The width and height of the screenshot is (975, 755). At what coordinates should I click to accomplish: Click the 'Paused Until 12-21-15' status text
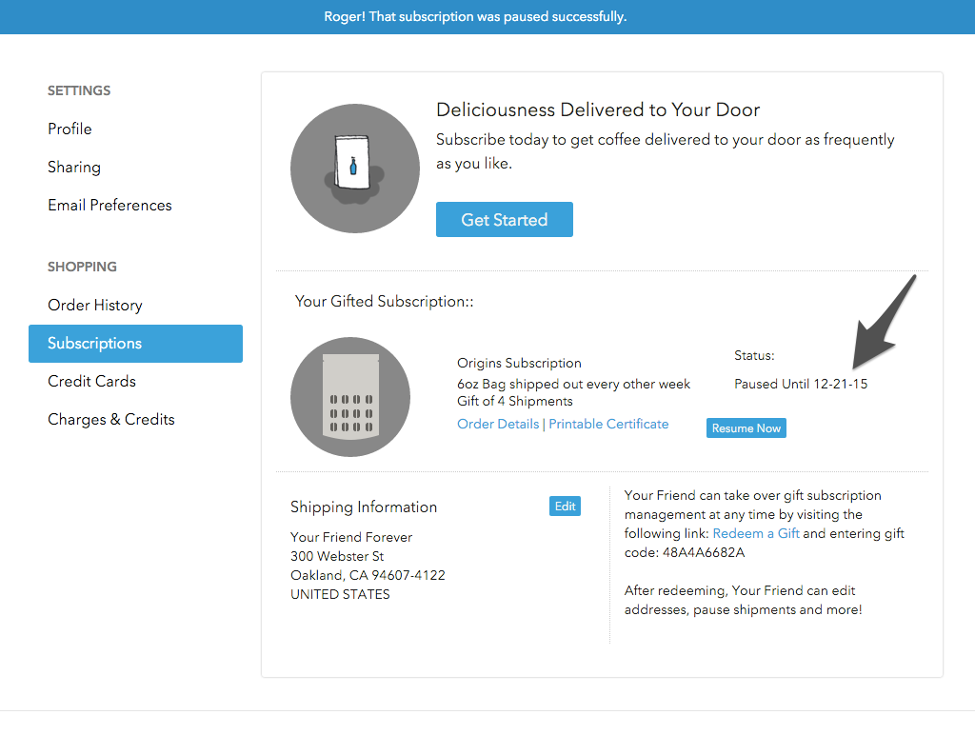coord(801,385)
